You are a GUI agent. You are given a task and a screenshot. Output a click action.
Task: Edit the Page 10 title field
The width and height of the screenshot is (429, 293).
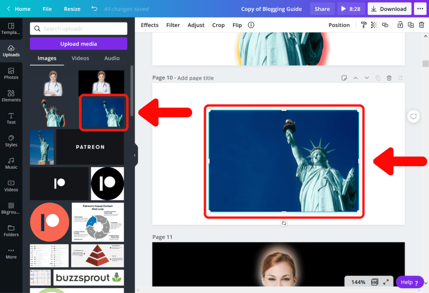[x=195, y=78]
